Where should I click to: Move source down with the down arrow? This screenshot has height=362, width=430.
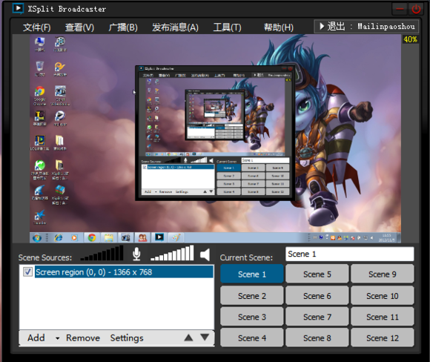pos(205,338)
